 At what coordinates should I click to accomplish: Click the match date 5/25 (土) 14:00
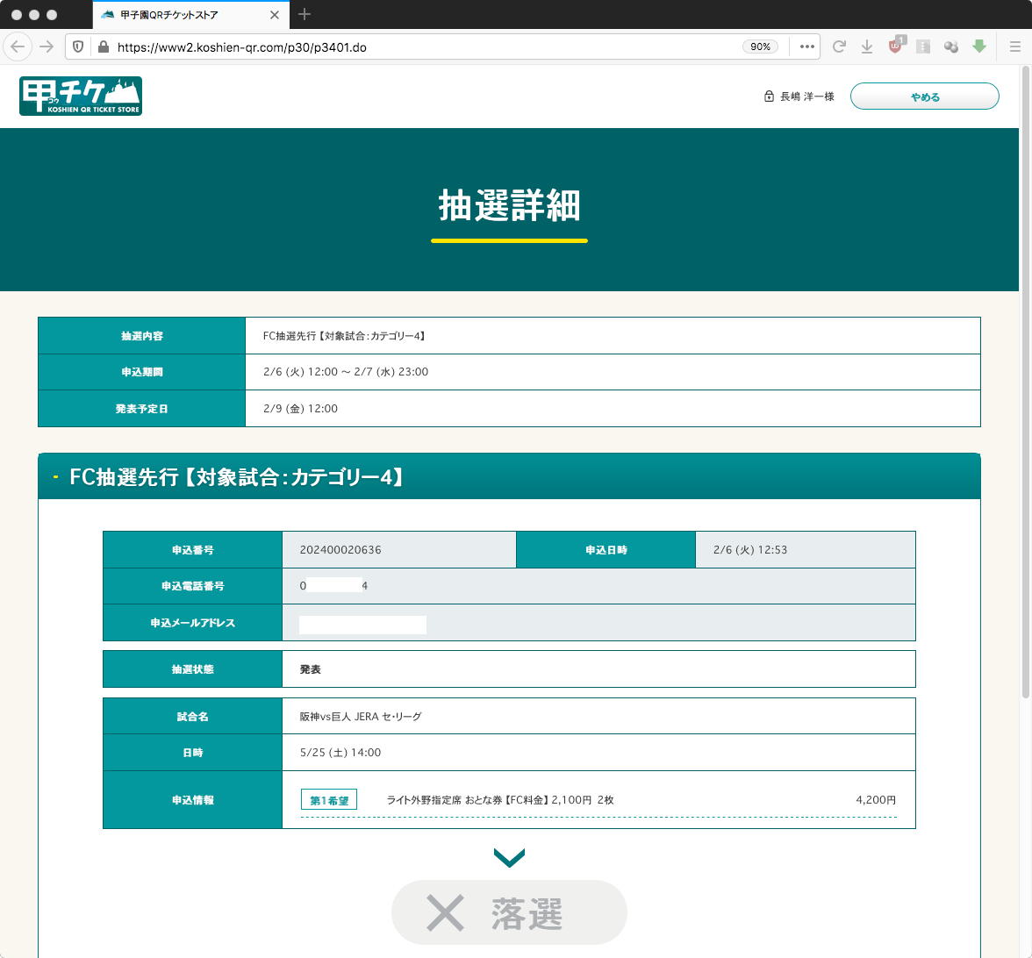coord(340,753)
